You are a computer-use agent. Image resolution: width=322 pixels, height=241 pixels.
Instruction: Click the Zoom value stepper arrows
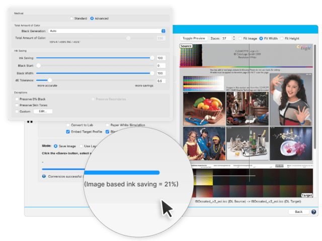(233, 38)
